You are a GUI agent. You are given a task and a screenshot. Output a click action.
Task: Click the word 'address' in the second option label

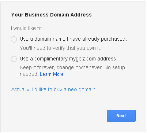(x=106, y=59)
